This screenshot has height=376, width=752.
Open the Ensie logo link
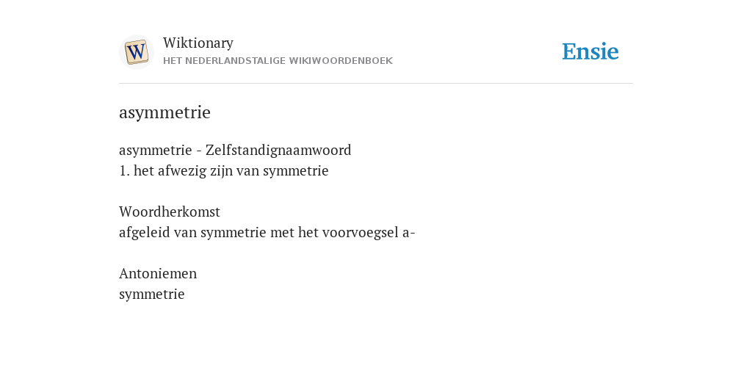(590, 51)
